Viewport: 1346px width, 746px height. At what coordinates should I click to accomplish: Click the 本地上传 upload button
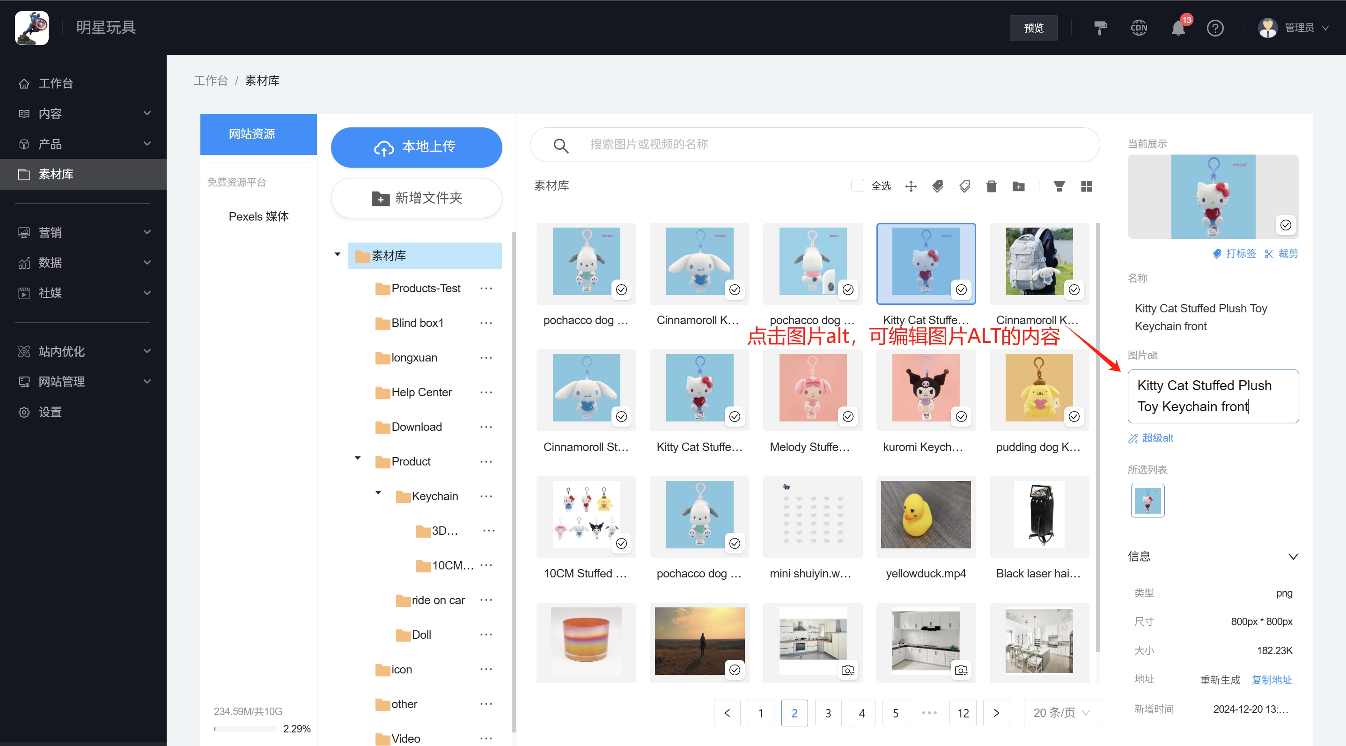coord(416,148)
